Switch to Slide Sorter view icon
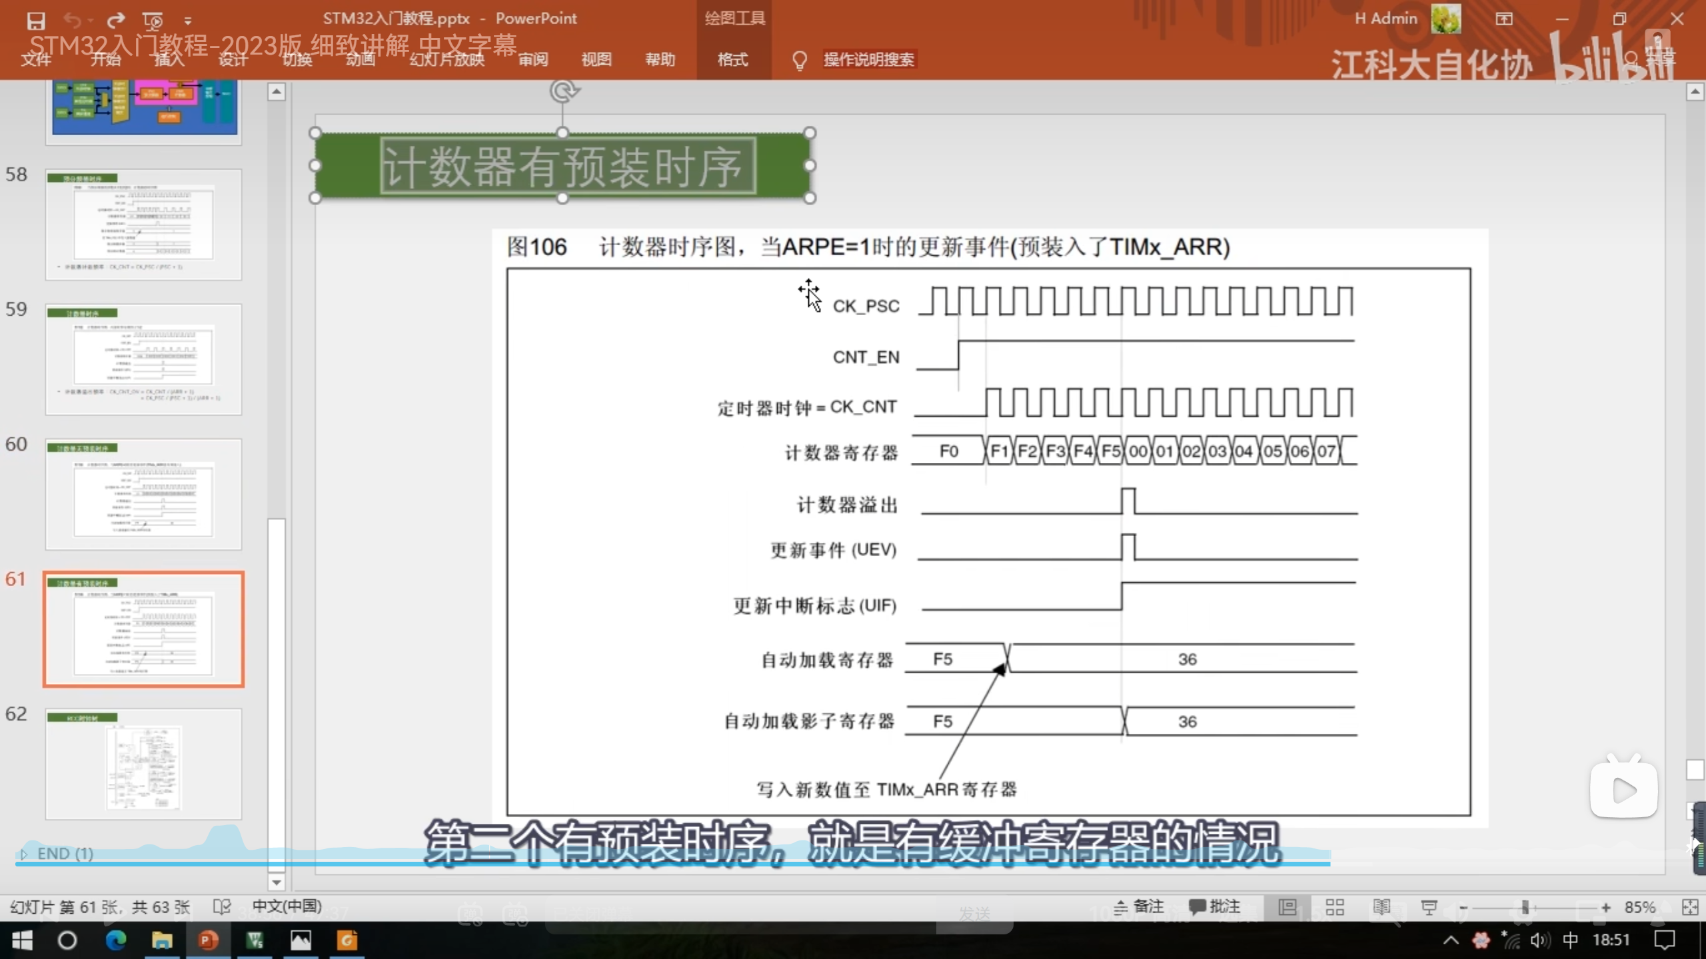Viewport: 1706px width, 959px height. pyautogui.click(x=1335, y=907)
